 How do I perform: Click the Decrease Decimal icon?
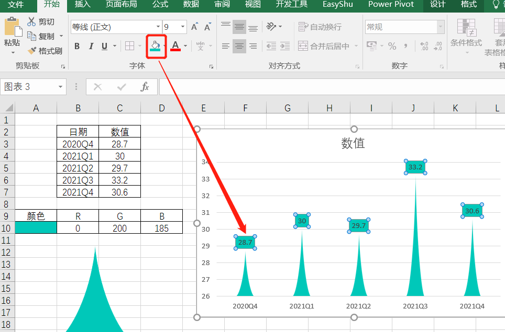438,46
